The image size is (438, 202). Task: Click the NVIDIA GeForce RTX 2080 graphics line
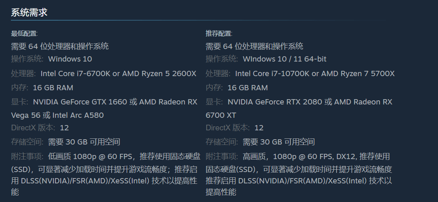coord(299,102)
